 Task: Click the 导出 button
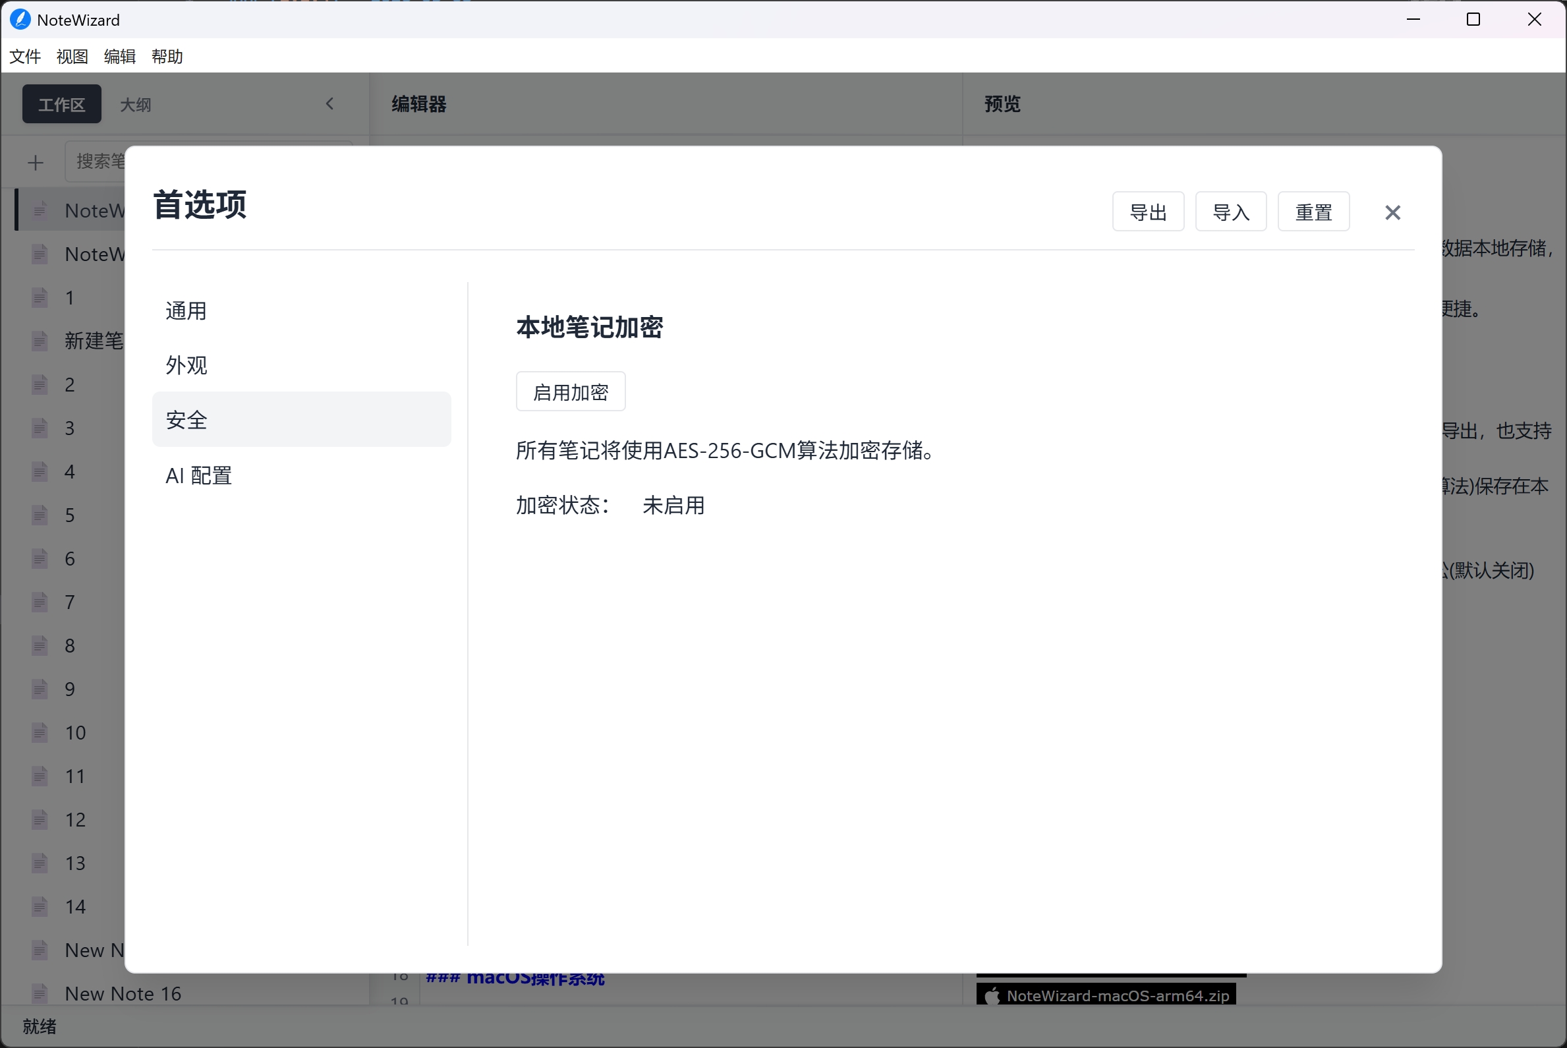pos(1148,212)
